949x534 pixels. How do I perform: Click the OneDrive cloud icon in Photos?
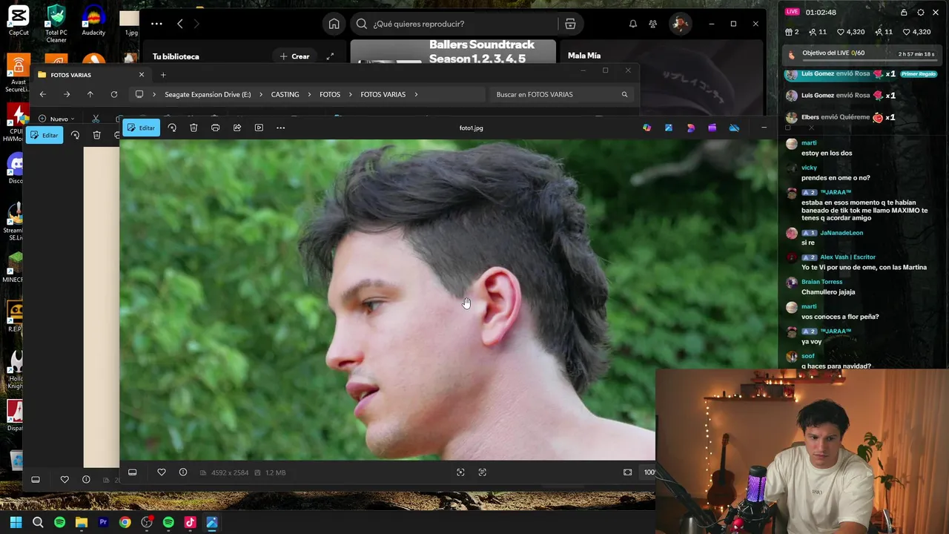coord(734,128)
